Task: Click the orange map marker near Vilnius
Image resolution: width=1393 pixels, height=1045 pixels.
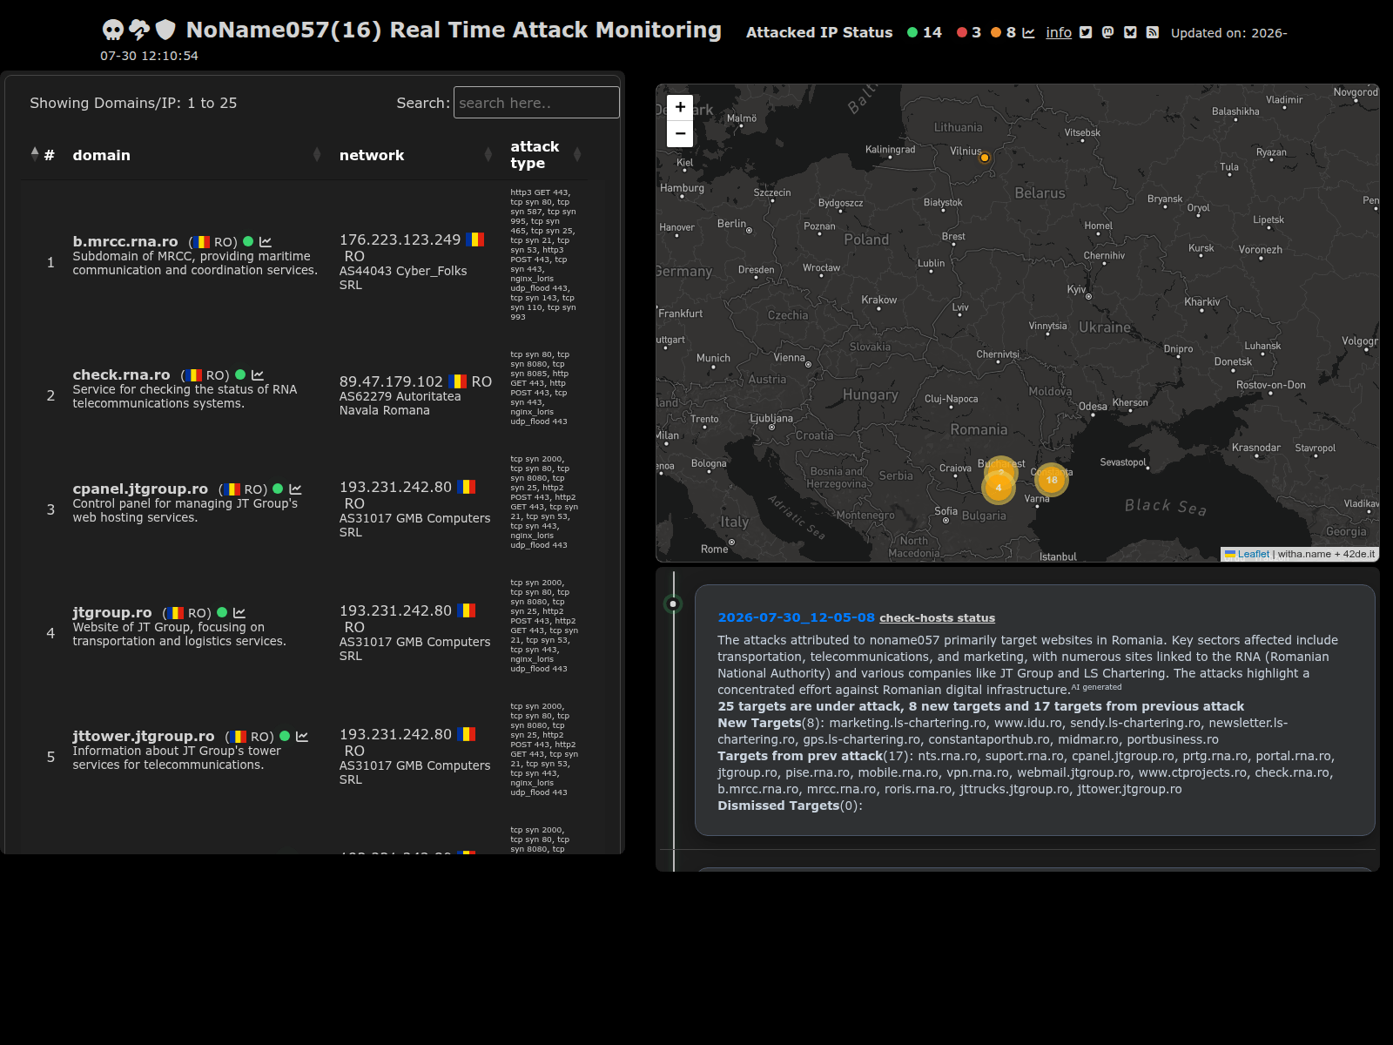Action: tap(985, 158)
